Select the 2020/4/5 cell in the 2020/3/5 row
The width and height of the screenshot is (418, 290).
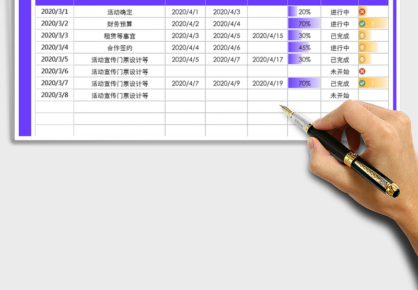point(185,59)
